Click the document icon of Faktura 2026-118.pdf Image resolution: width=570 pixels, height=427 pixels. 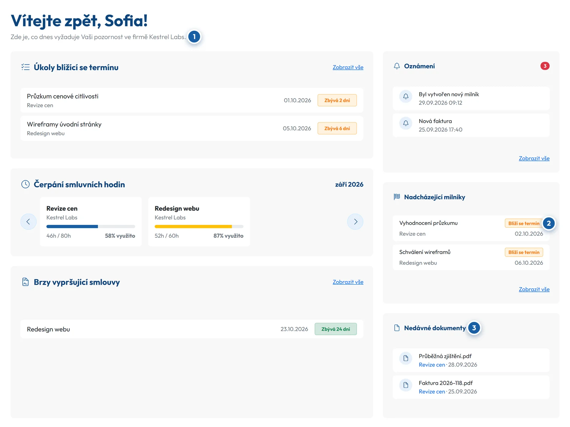pos(406,385)
